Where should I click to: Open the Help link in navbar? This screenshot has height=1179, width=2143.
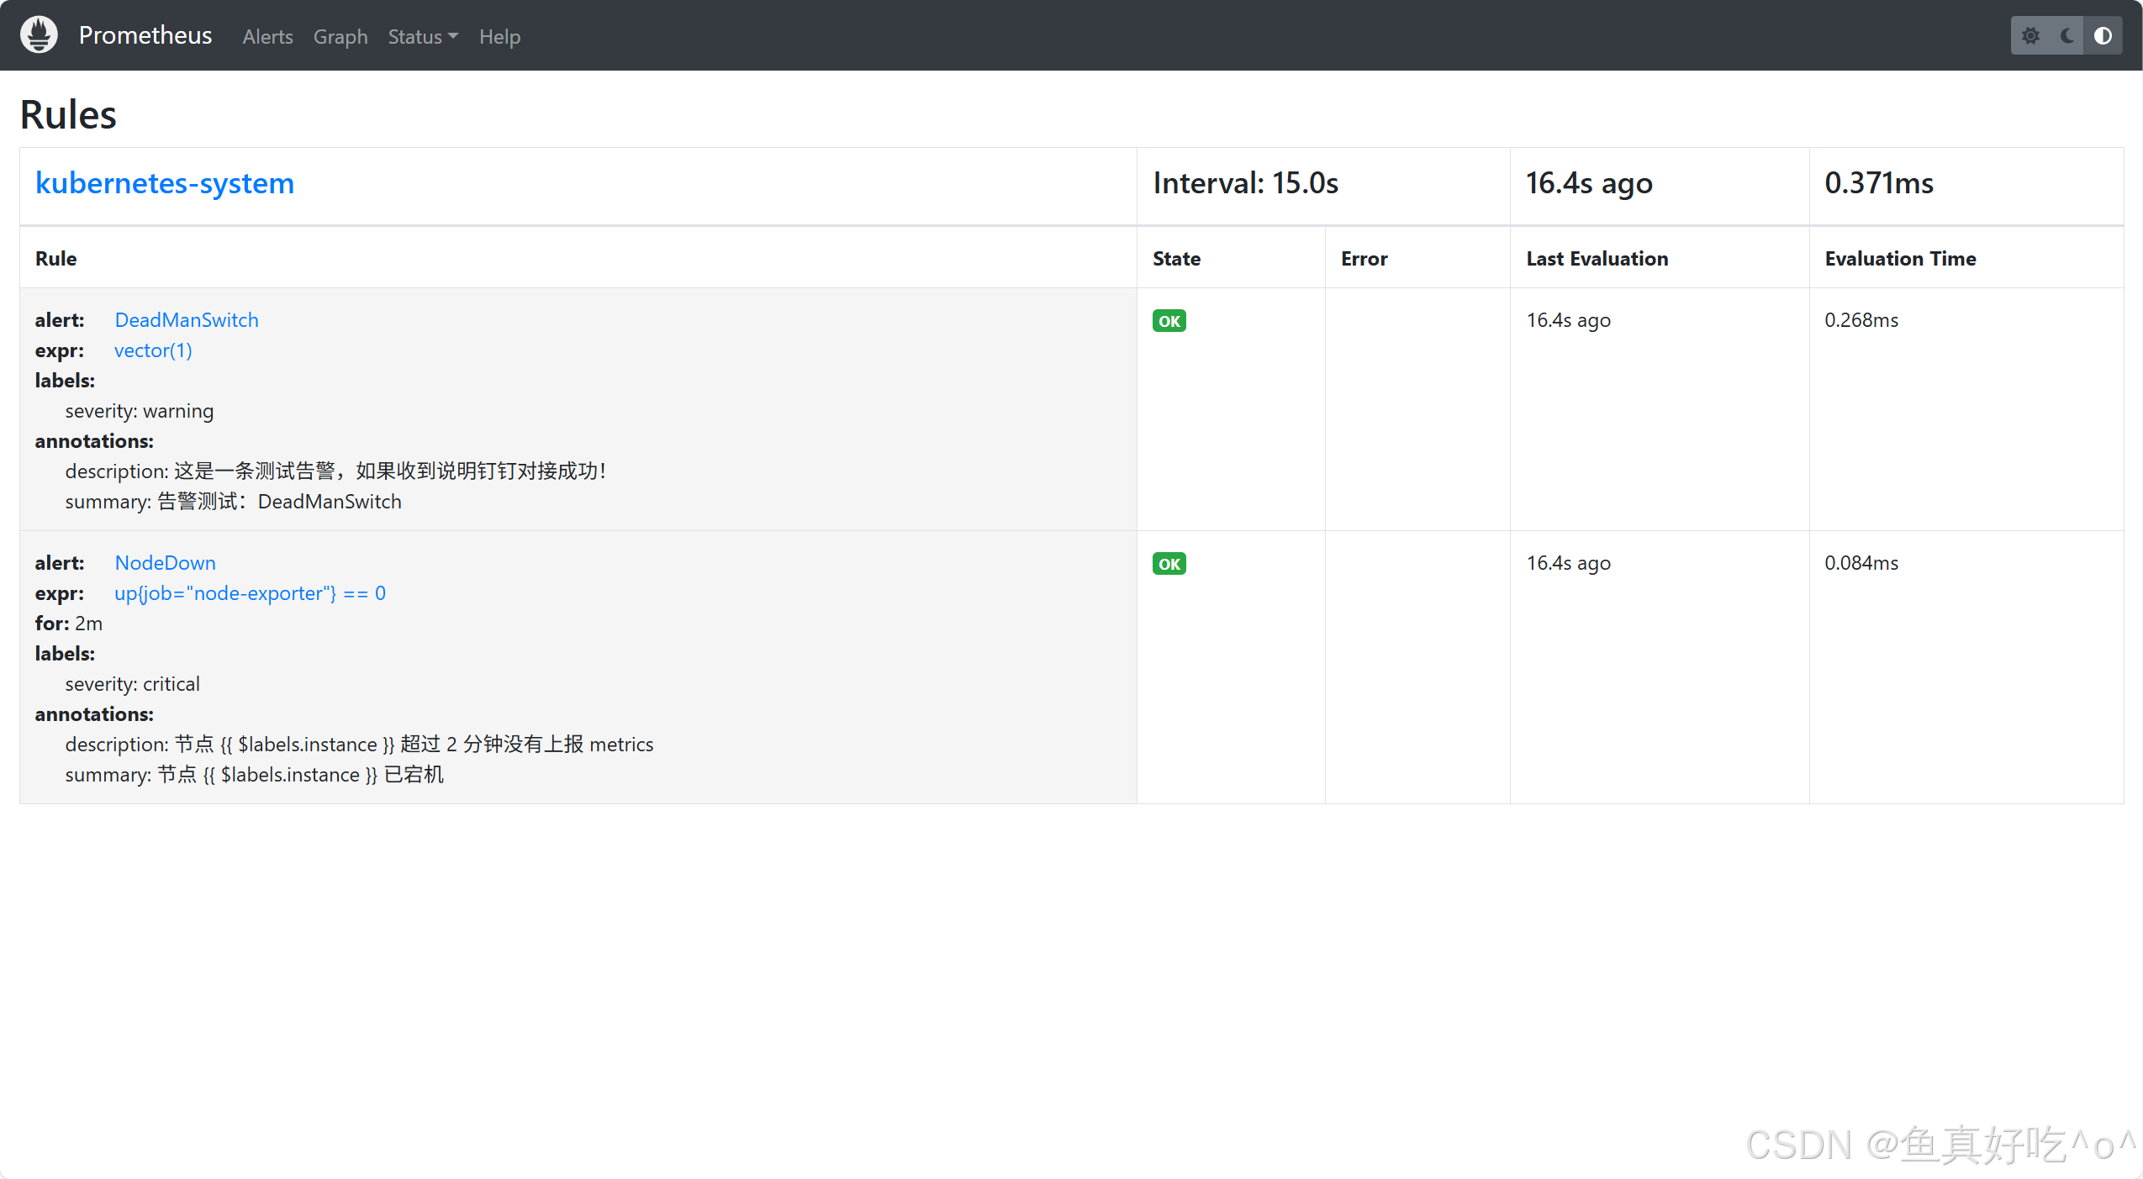click(x=499, y=37)
